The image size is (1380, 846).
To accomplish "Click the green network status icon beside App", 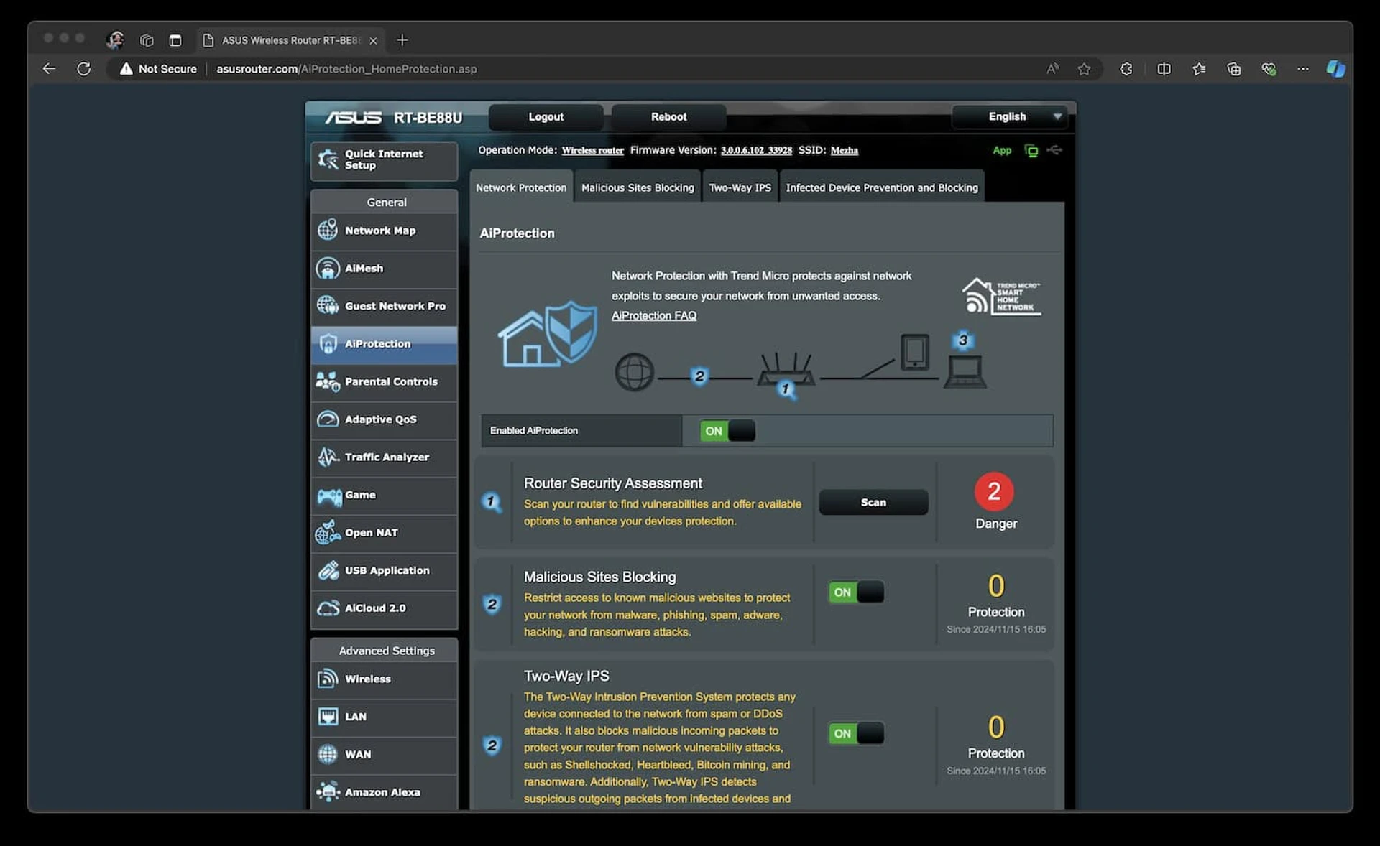I will 1031,150.
